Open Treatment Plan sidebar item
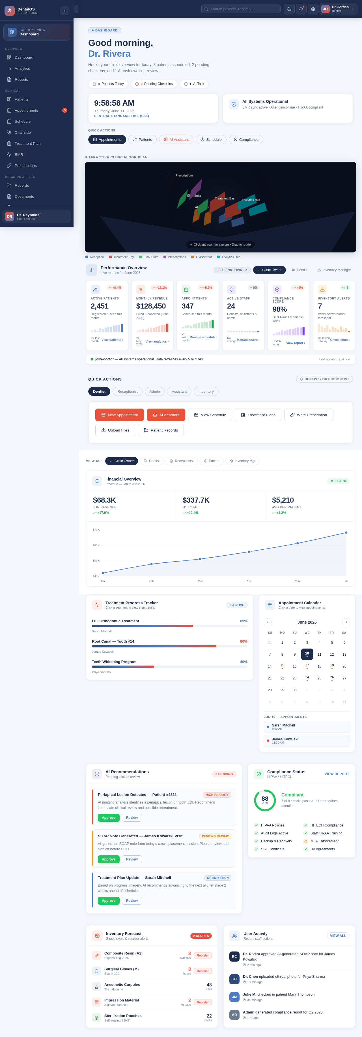Viewport: 362px width, 1037px height. [x=36, y=143]
